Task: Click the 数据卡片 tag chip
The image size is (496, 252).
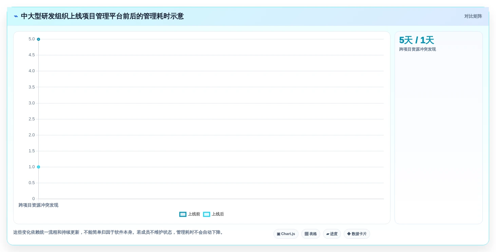Action: (357, 234)
